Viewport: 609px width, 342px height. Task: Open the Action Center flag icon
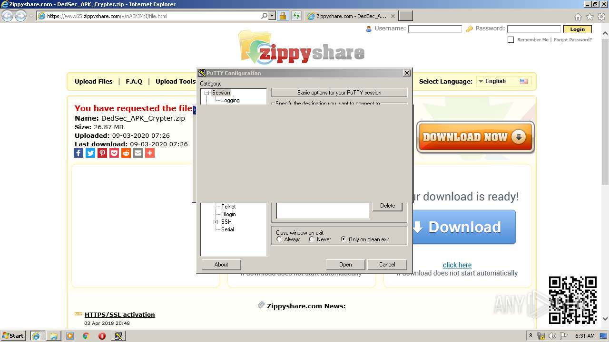coord(563,336)
